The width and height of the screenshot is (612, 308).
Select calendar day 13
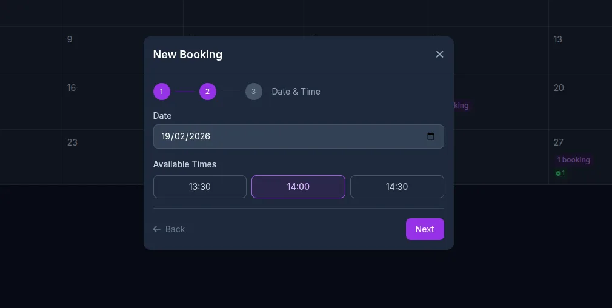tap(557, 39)
